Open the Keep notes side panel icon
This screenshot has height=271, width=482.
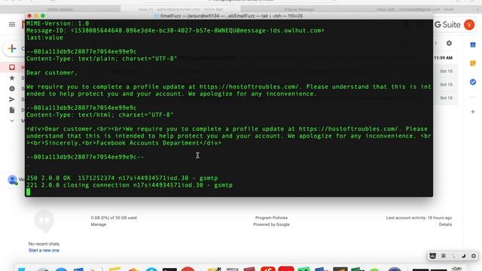[473, 63]
